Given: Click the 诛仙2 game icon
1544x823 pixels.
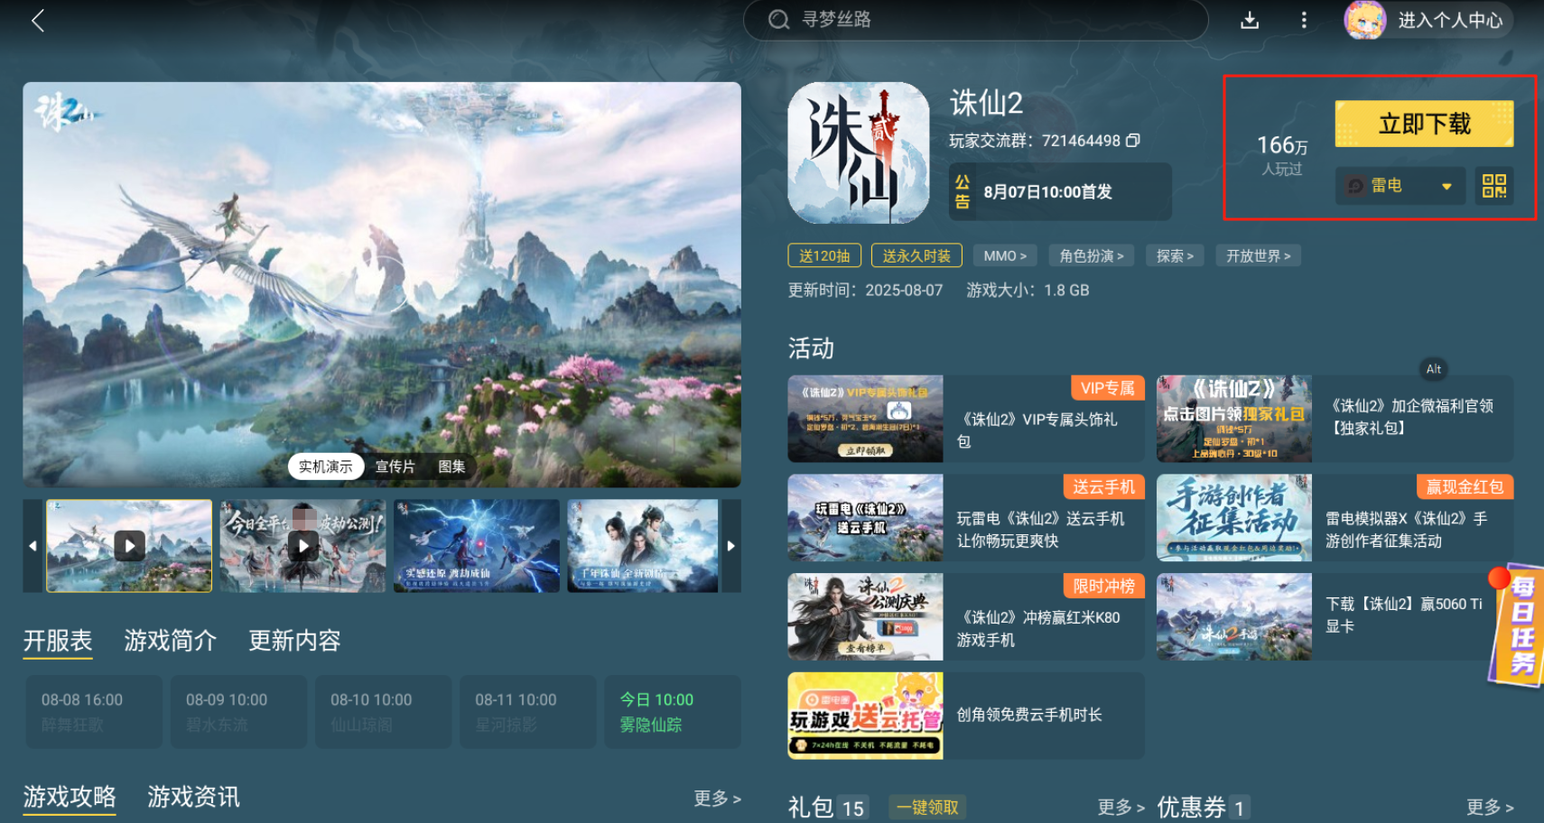Looking at the screenshot, I should [858, 153].
